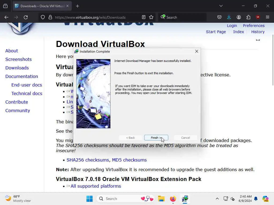Open Community in the sidebar
Image resolution: width=274 pixels, height=205 pixels.
[x=18, y=111]
